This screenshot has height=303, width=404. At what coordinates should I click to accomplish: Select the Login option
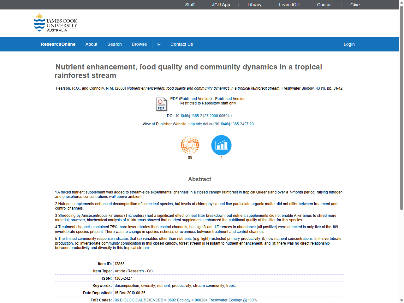tap(349, 44)
